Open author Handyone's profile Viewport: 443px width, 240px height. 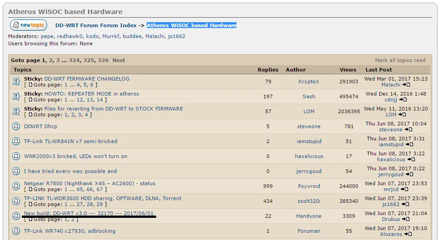309,216
